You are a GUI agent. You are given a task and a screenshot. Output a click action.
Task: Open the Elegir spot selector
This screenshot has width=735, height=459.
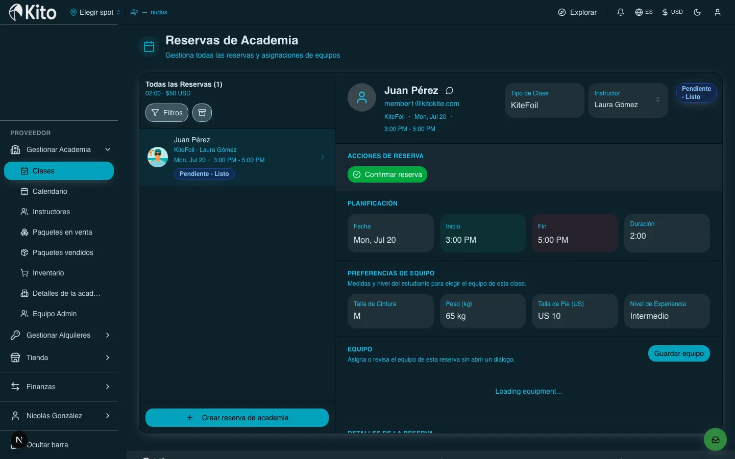(x=95, y=12)
